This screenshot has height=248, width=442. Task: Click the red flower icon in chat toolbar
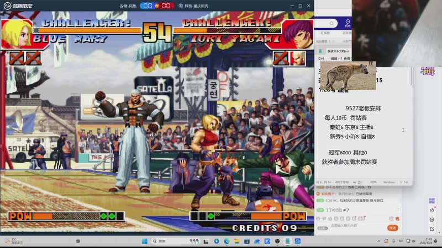[397, 218]
